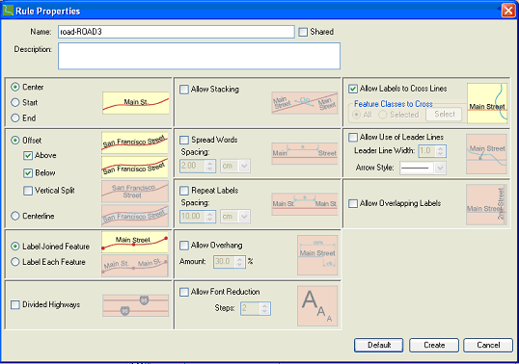Toggle the Shared checkbox

tap(303, 32)
